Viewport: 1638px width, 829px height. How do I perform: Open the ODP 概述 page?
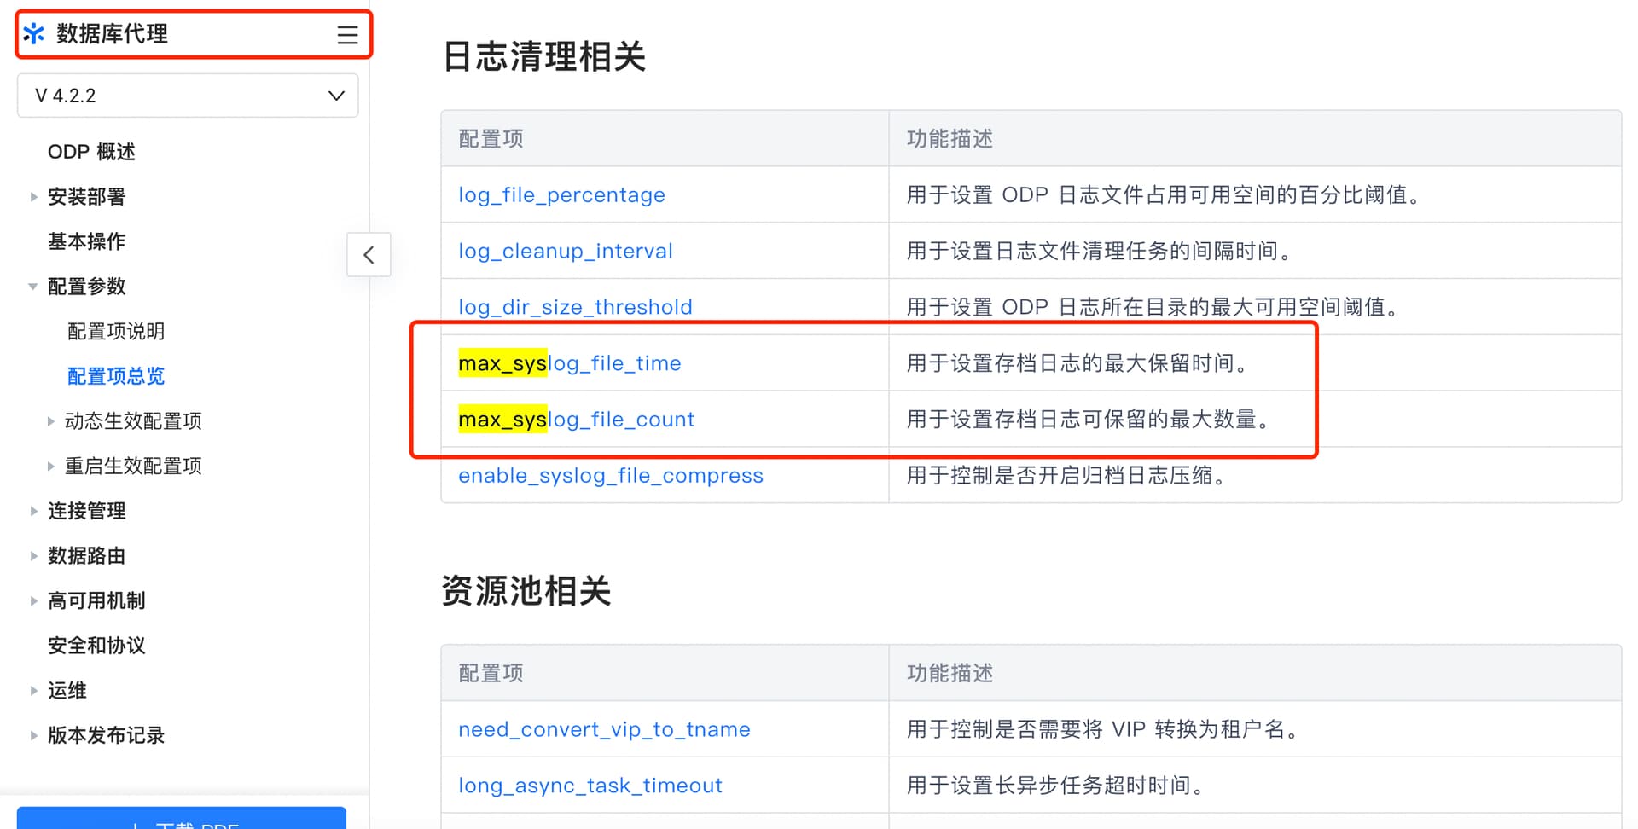91,152
